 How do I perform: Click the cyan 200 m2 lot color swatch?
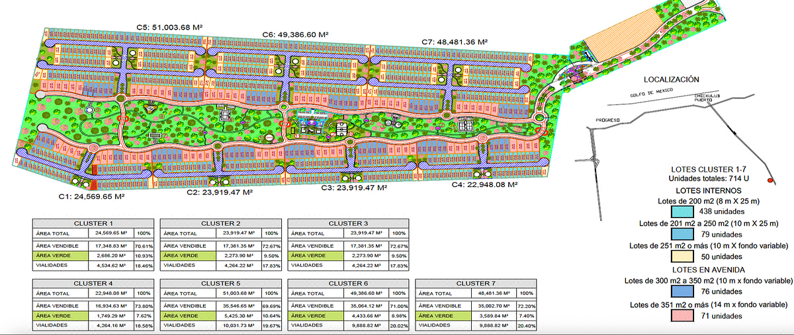coord(682,211)
